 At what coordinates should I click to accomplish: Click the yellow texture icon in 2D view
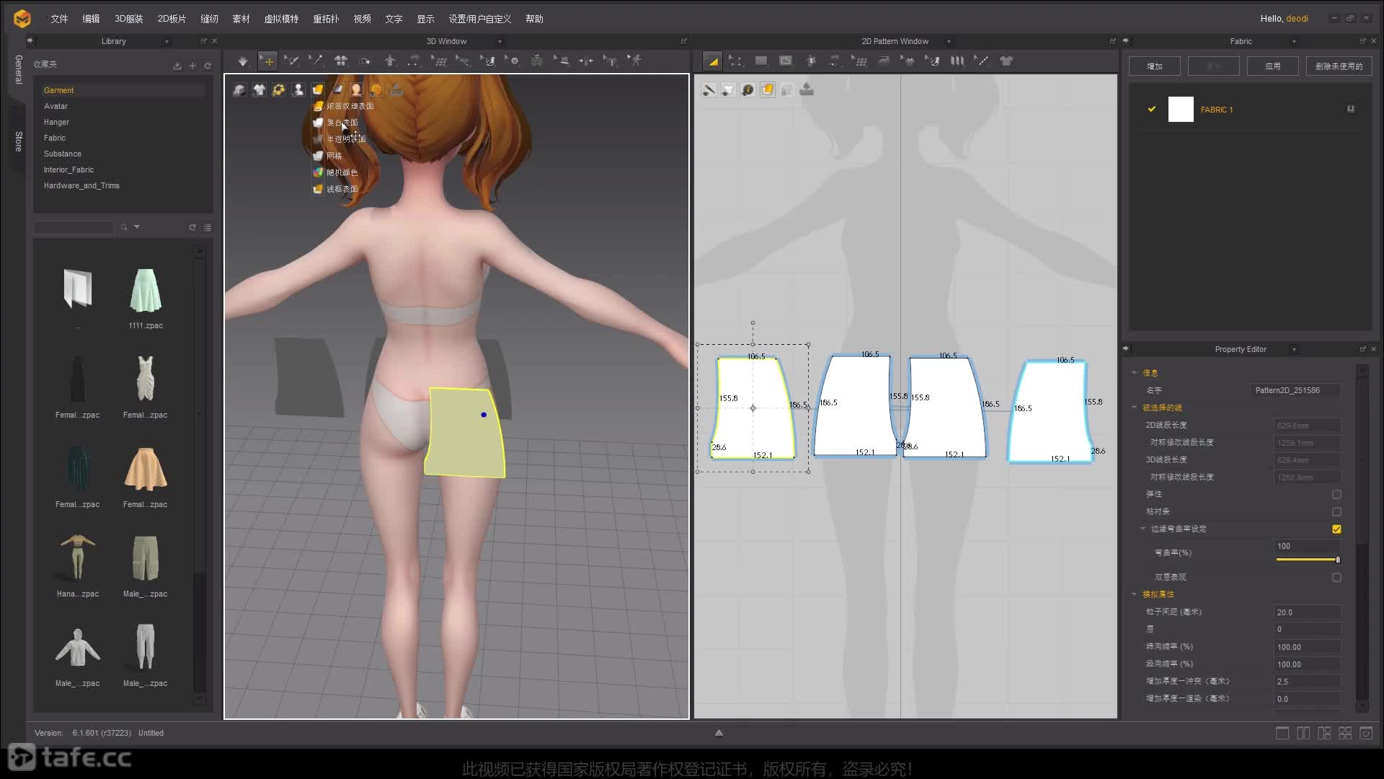[768, 89]
